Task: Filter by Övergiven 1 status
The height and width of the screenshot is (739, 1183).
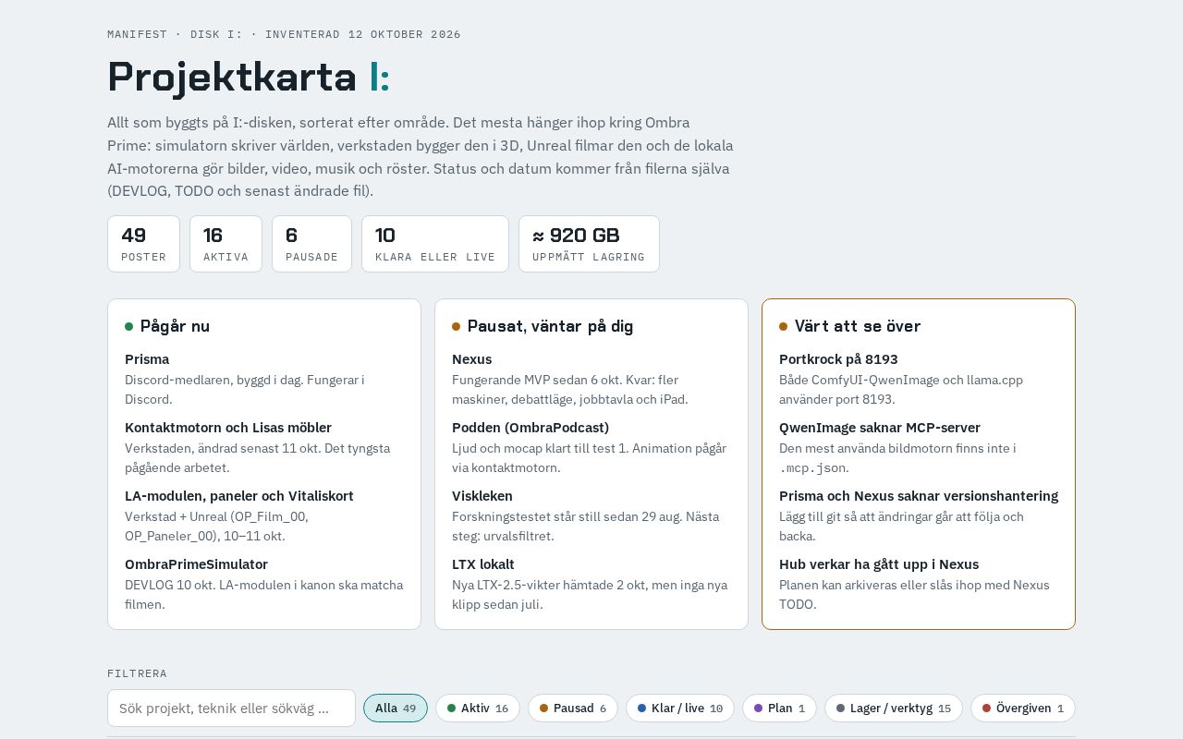Action: pos(1023,709)
